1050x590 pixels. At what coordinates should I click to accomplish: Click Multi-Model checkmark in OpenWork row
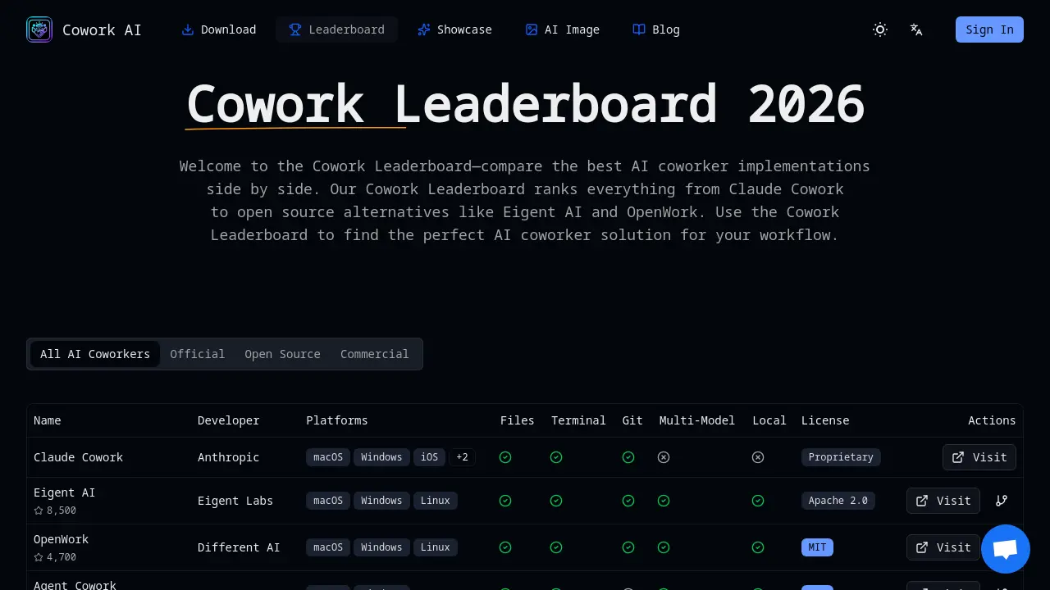click(664, 547)
